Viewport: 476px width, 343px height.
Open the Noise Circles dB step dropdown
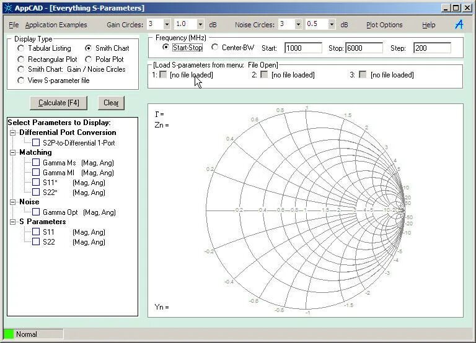click(x=332, y=24)
